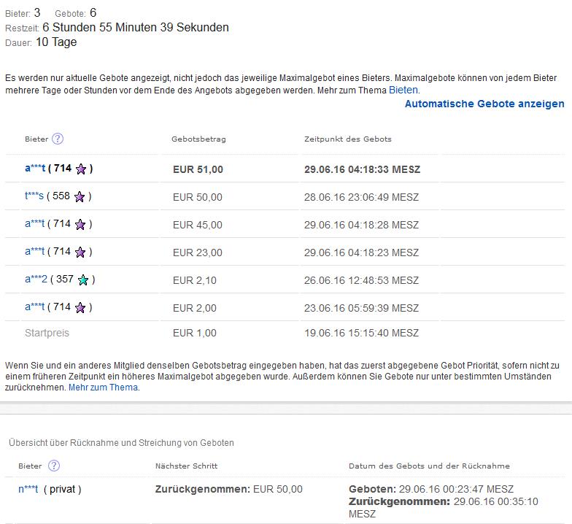The width and height of the screenshot is (572, 524).
Task: Click the help icon beside Bieter in retraction overview
Action: tap(53, 466)
